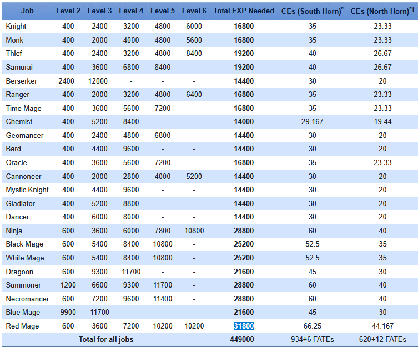Click the CEs (North Horn) header
Screen dimensions: 418x348
pos(382,11)
